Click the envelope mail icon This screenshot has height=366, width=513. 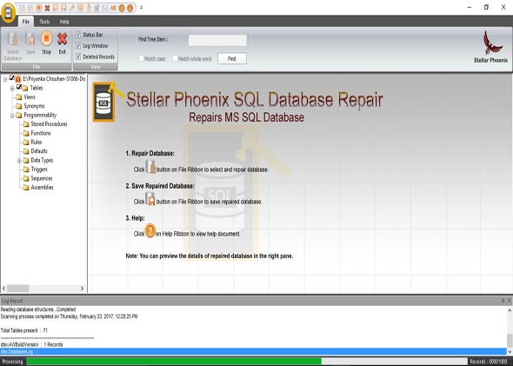tap(105, 8)
